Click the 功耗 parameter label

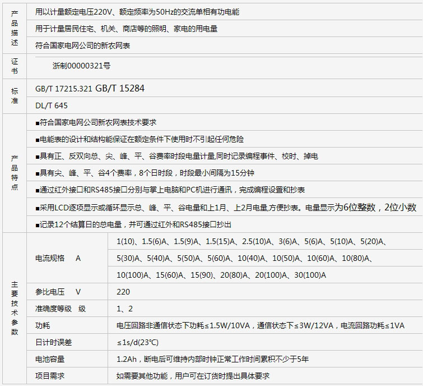43,325
